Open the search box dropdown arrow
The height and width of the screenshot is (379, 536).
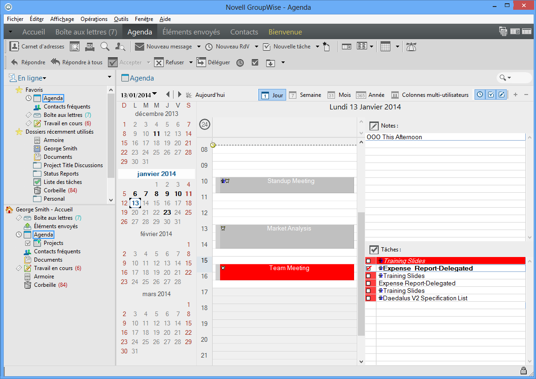click(x=509, y=78)
